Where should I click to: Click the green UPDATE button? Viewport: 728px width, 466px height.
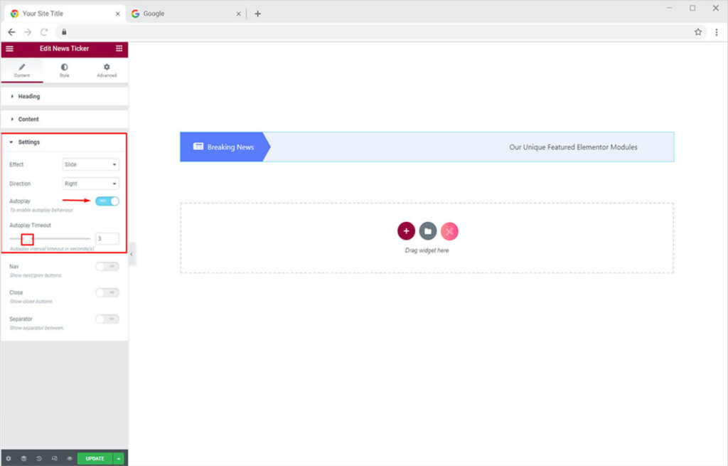tap(95, 459)
